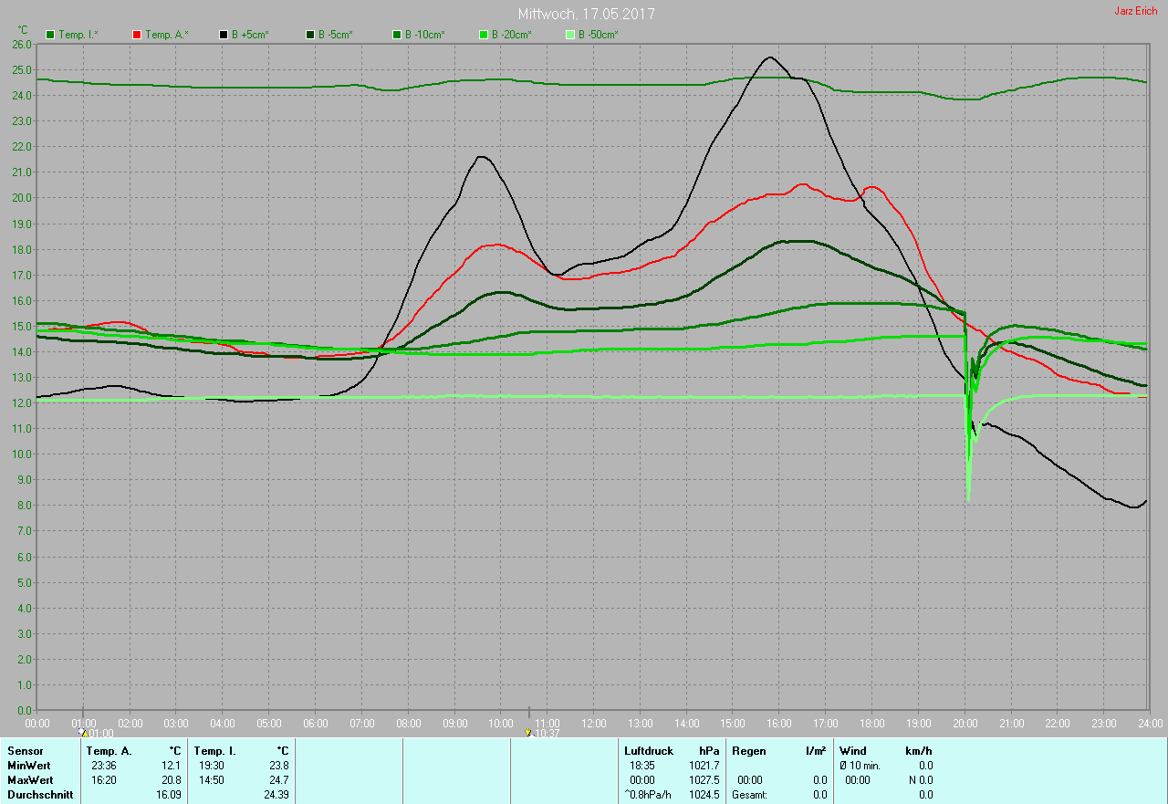The width and height of the screenshot is (1168, 804).
Task: Click the "Wind" column header
Action: (853, 751)
